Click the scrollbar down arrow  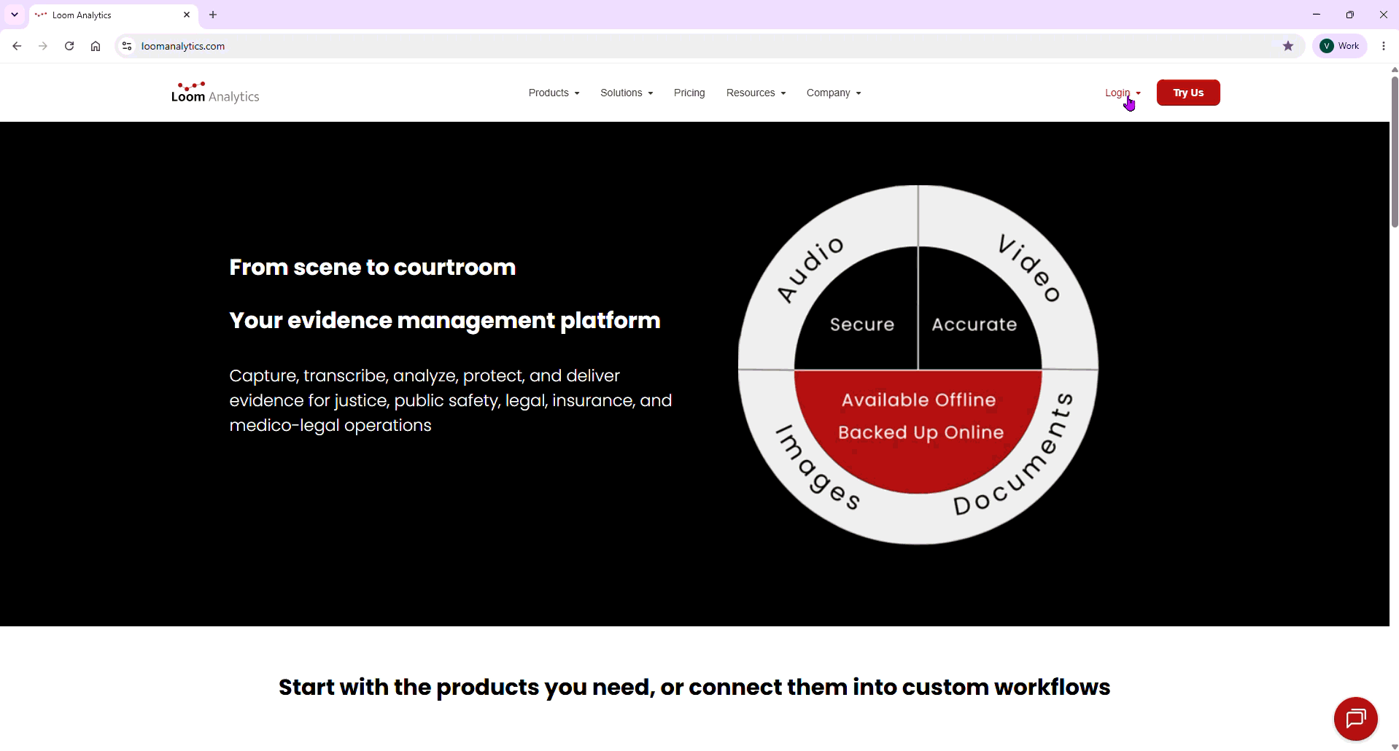[1394, 746]
